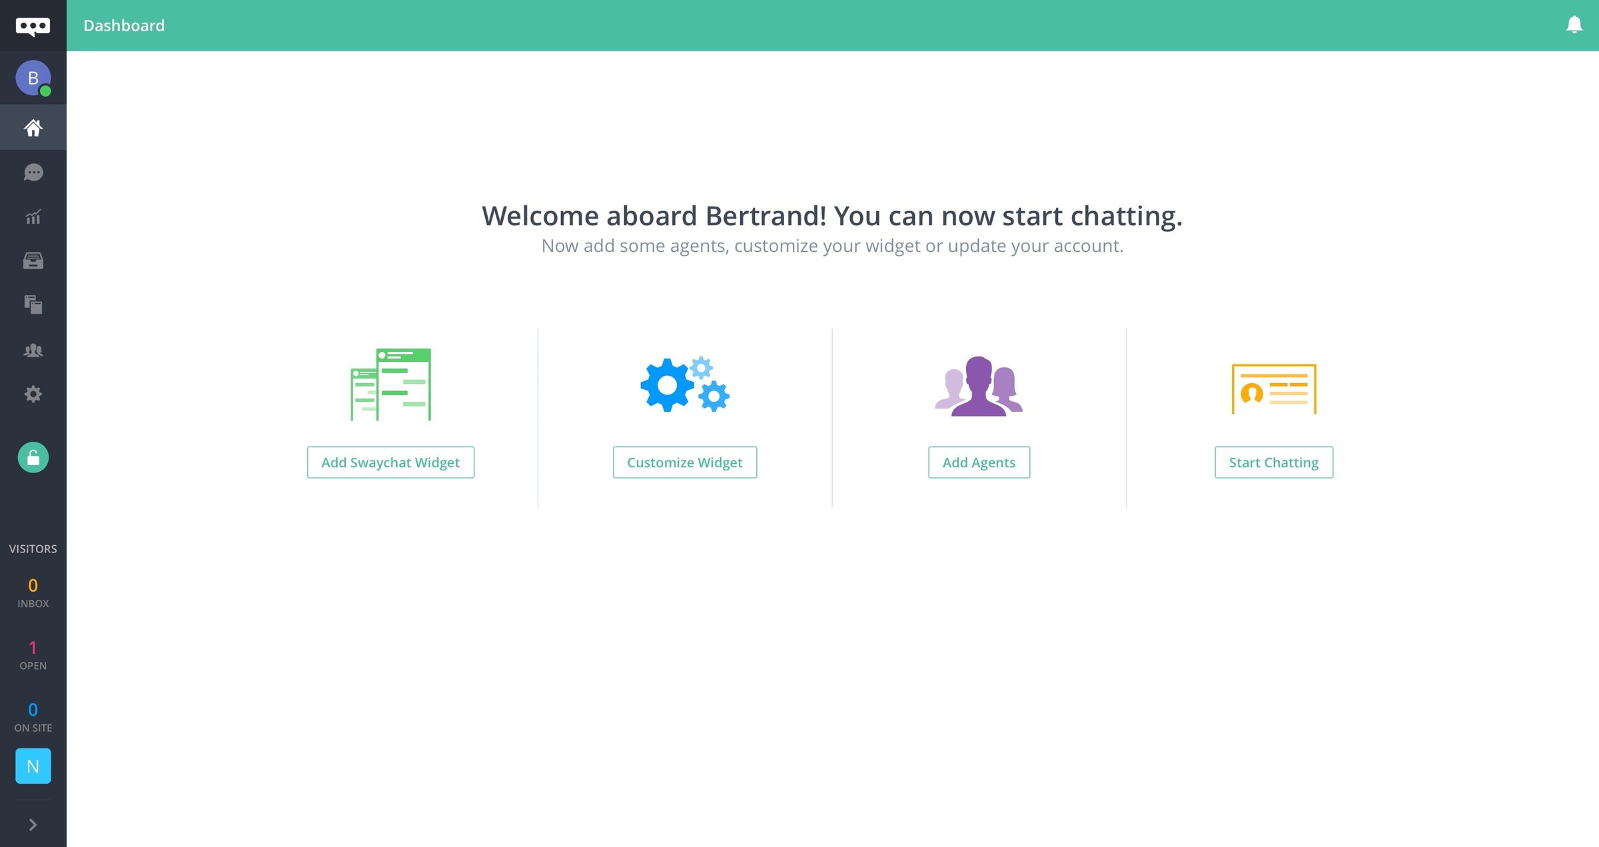
Task: Click the purple agents illustration
Action: coord(979,386)
